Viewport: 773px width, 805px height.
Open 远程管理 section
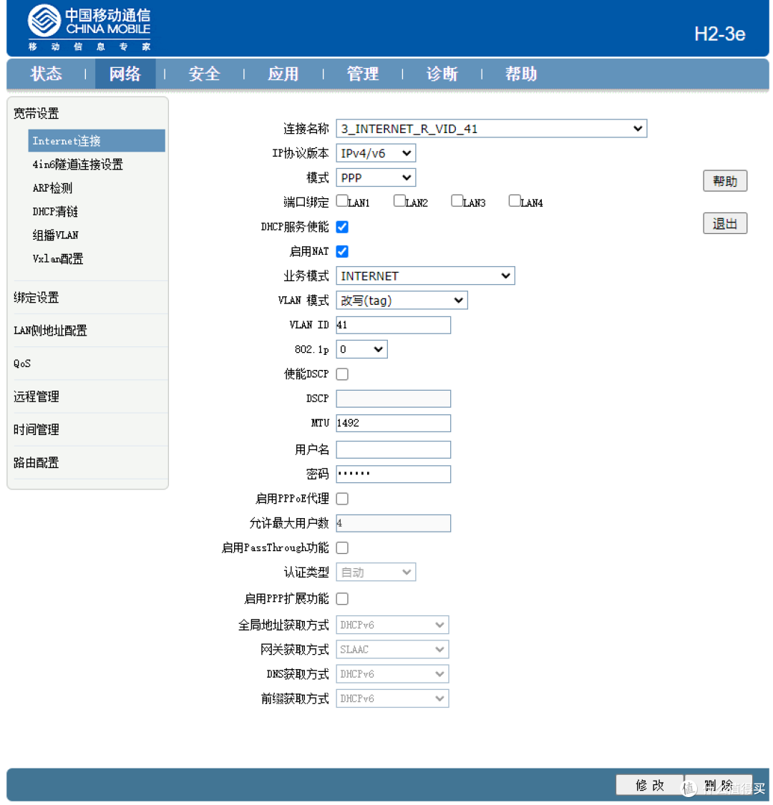click(x=37, y=397)
